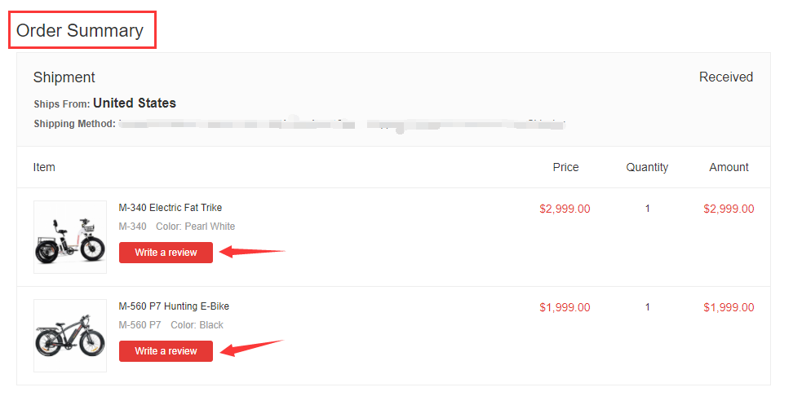This screenshot has height=405, width=793.
Task: Open the M-560 P7 Hunting E-Bike thumbnail
Action: (70, 336)
